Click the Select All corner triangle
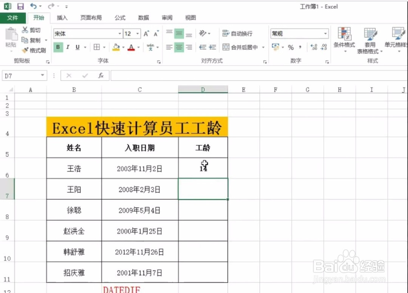This screenshot has height=293, width=408. [x=11, y=89]
